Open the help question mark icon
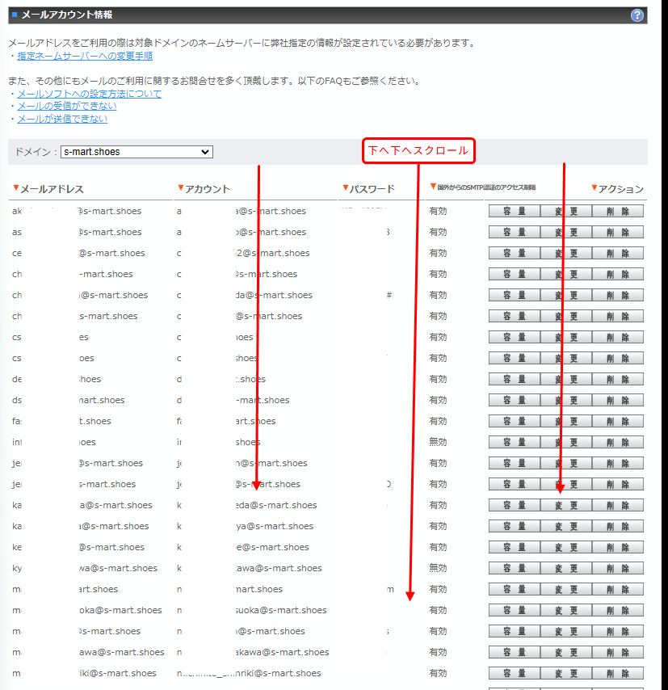The height and width of the screenshot is (690, 668). pos(637,15)
